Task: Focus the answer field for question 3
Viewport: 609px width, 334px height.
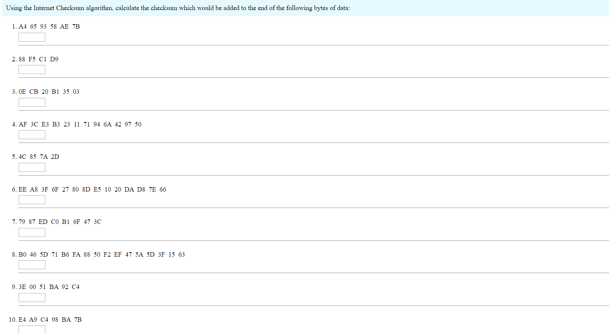Action: (32, 102)
